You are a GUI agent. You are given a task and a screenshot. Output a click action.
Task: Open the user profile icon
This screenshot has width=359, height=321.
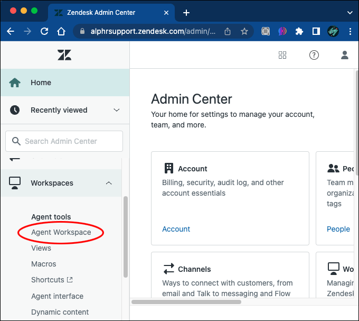coord(345,55)
